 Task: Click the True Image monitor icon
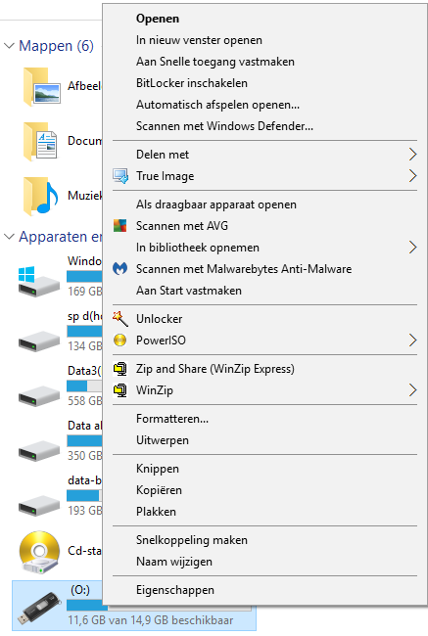tap(120, 176)
